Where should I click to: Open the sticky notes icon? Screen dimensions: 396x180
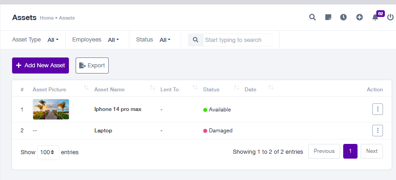pyautogui.click(x=328, y=17)
